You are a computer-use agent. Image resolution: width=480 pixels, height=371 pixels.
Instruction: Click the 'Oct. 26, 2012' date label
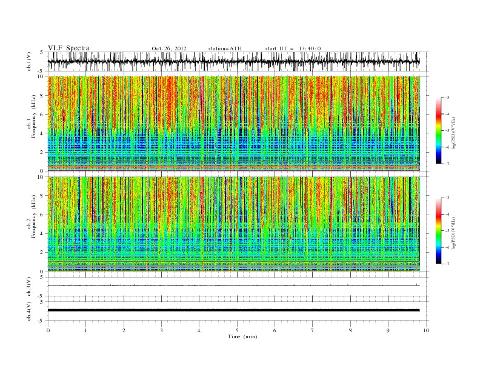(x=169, y=48)
